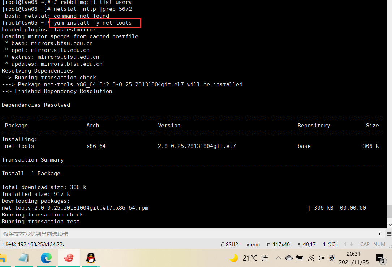Image resolution: width=392 pixels, height=267 pixels.
Task: Click the muted speaker volume icon
Action: tap(321, 258)
